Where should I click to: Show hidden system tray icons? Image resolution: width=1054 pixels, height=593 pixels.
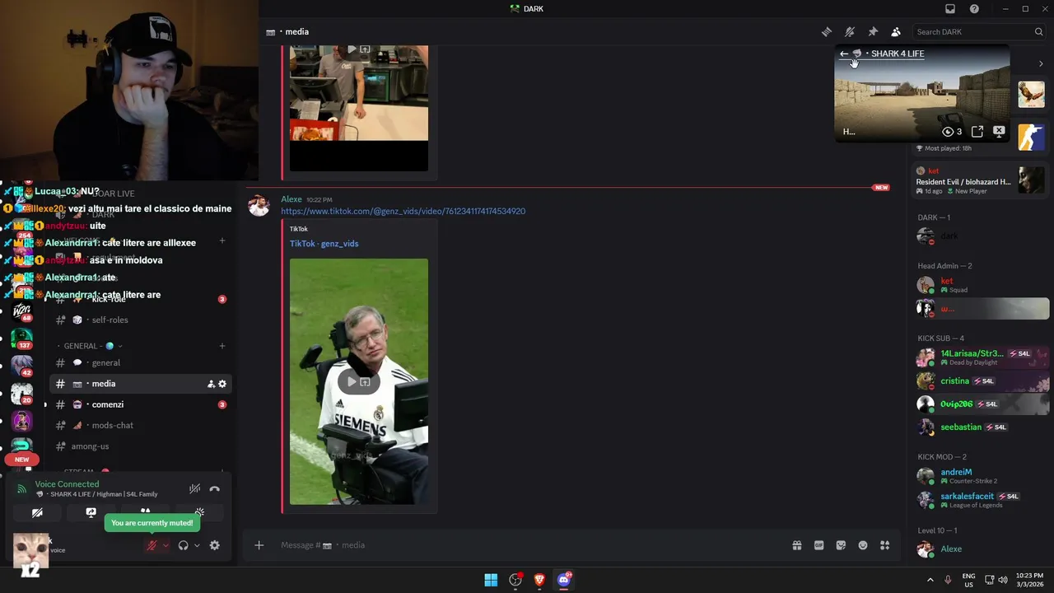tap(930, 580)
